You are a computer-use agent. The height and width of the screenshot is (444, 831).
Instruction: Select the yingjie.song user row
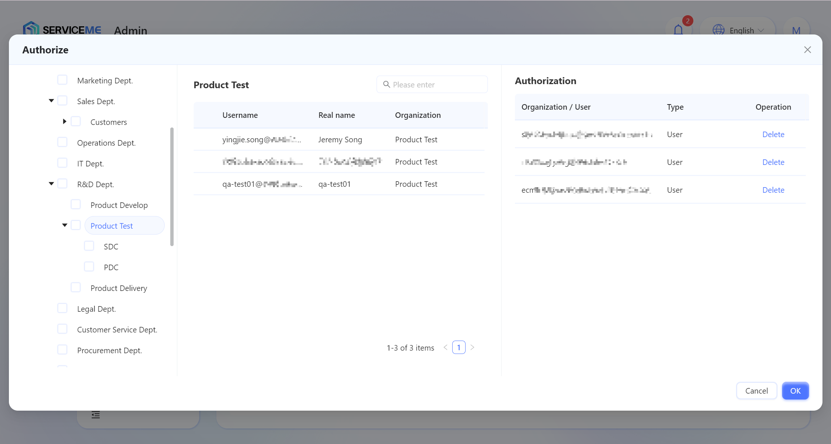tap(339, 139)
